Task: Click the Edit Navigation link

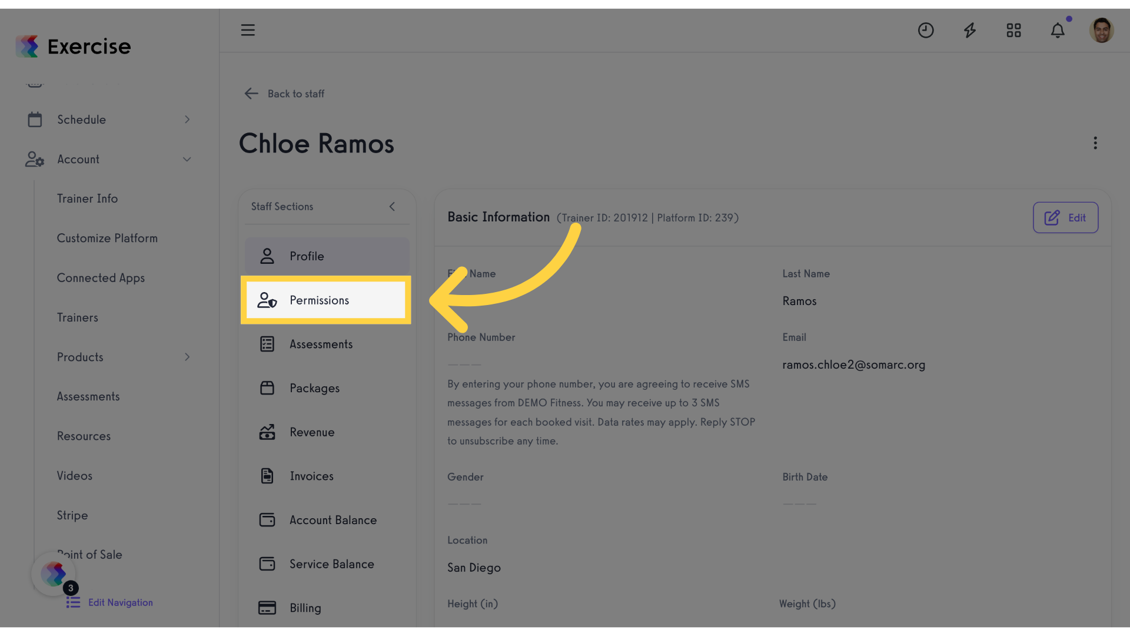Action: click(x=121, y=602)
